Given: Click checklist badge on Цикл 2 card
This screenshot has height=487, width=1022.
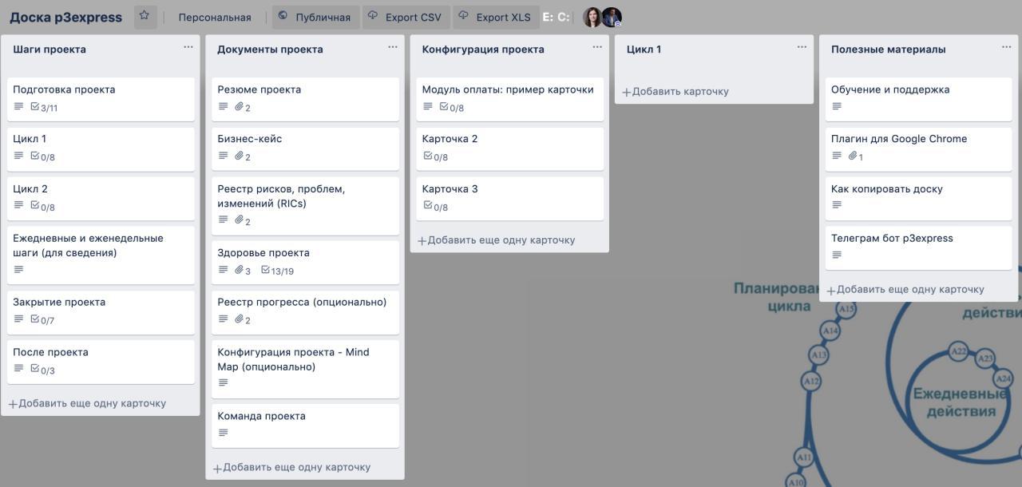Looking at the screenshot, I should pos(43,207).
